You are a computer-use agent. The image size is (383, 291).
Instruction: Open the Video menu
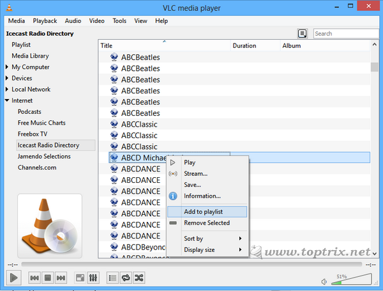pyautogui.click(x=97, y=21)
